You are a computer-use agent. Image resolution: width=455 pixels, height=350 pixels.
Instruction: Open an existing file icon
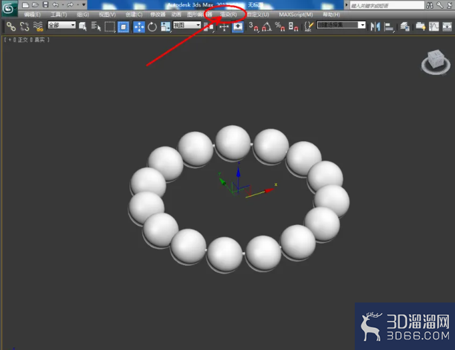click(35, 5)
